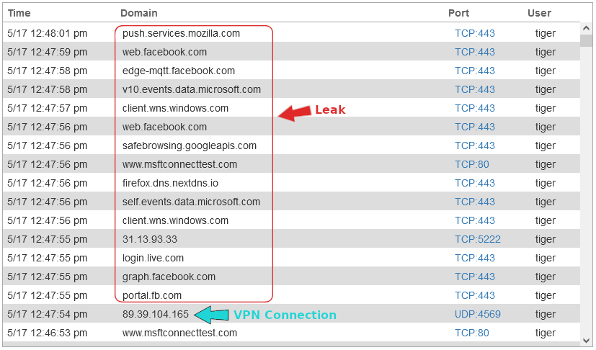Sort by the Domain column header
The height and width of the screenshot is (350, 596).
point(139,13)
